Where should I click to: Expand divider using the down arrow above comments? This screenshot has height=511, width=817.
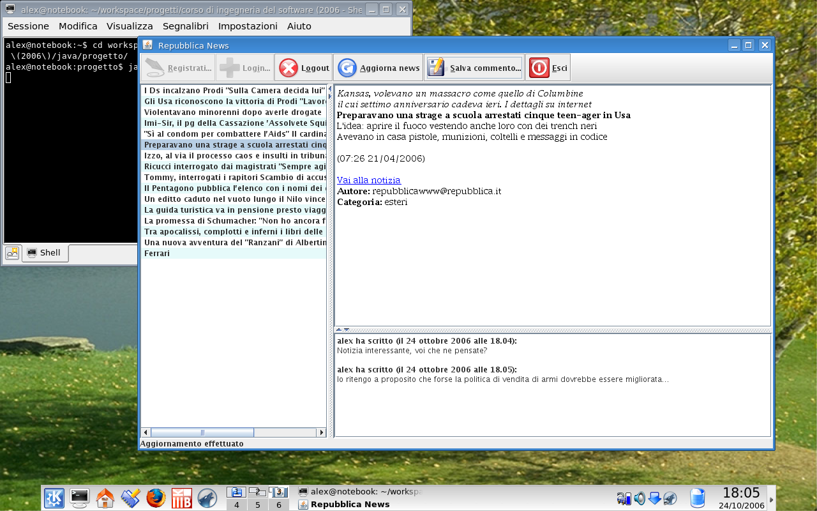[347, 330]
